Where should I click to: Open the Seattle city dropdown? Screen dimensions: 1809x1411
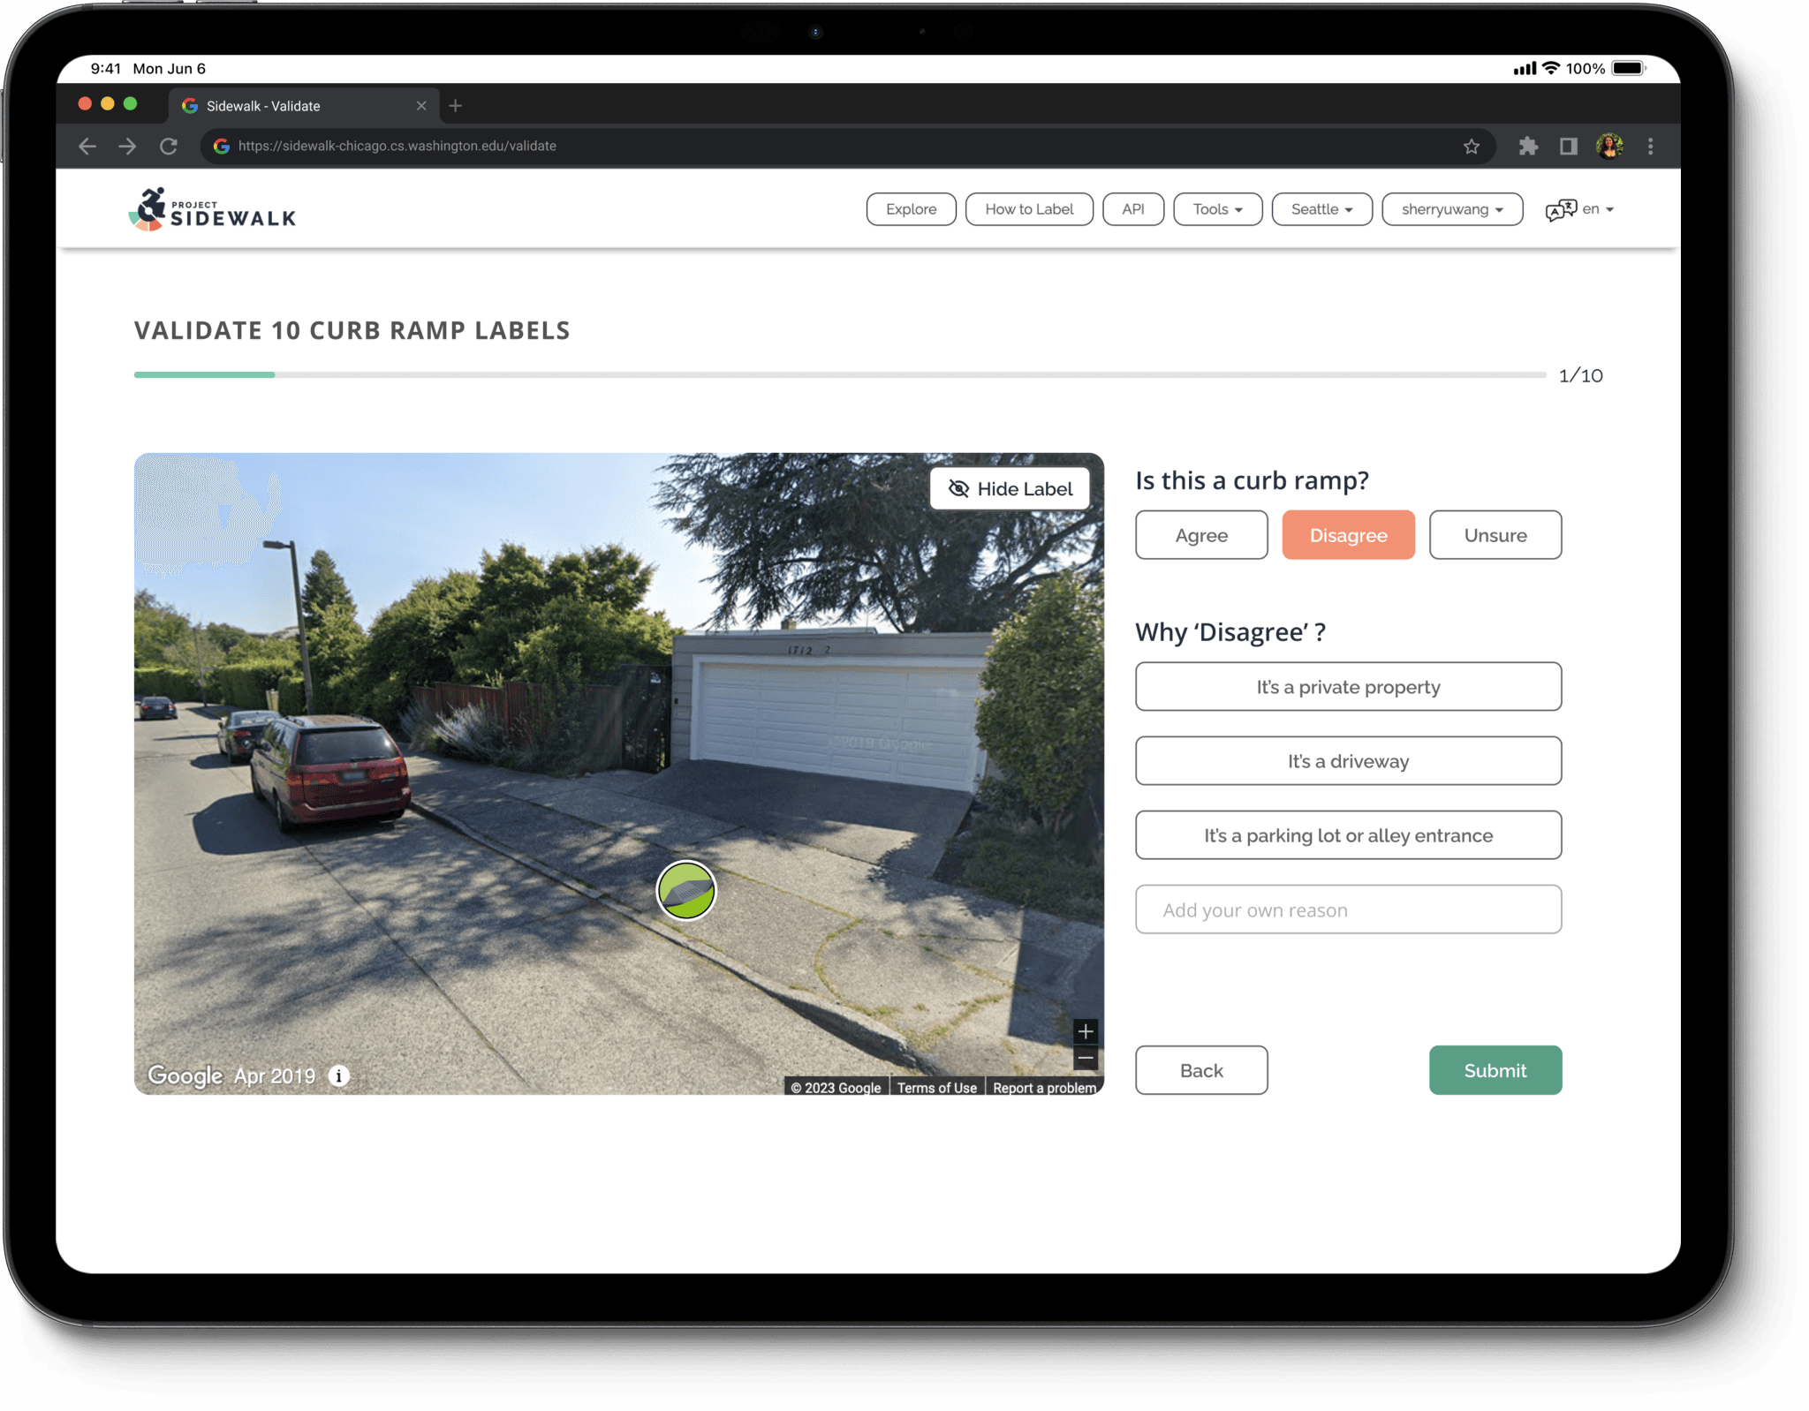[x=1321, y=209]
